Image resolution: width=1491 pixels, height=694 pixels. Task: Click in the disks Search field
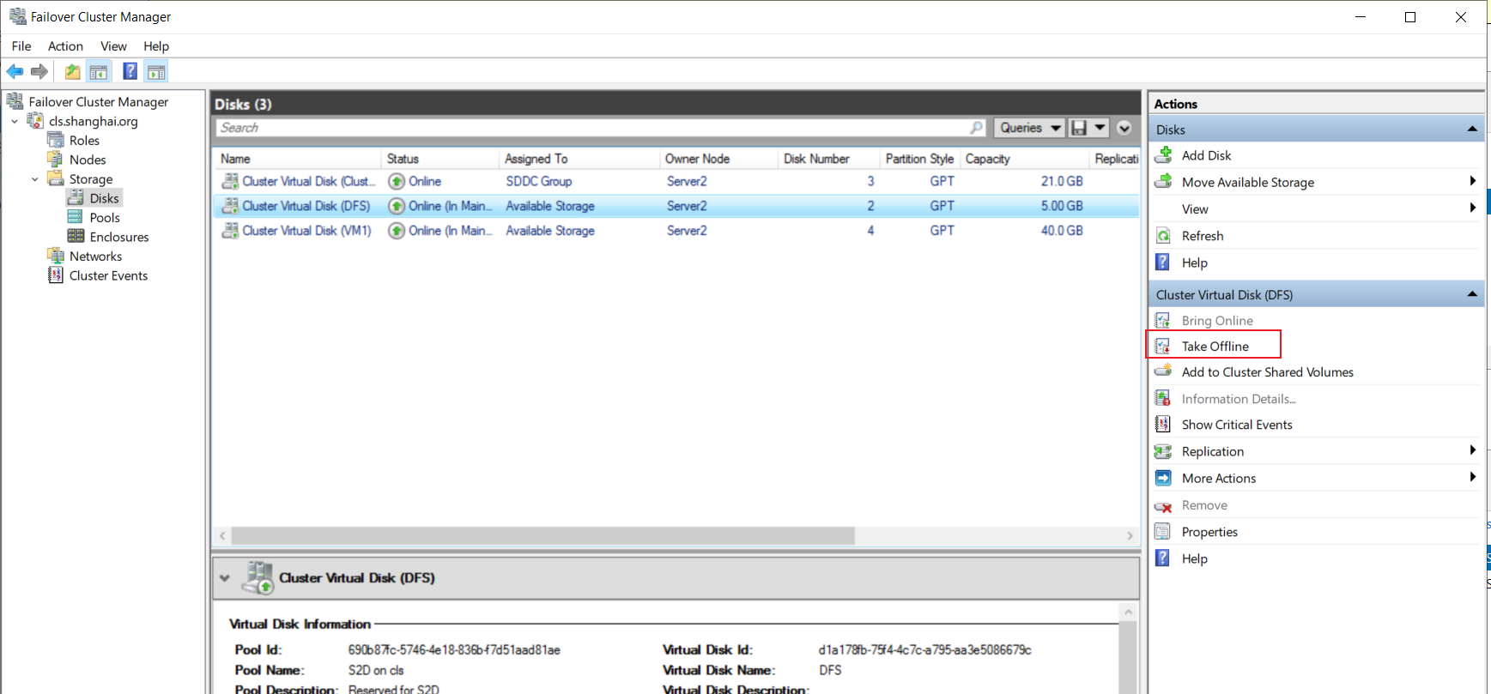point(592,128)
